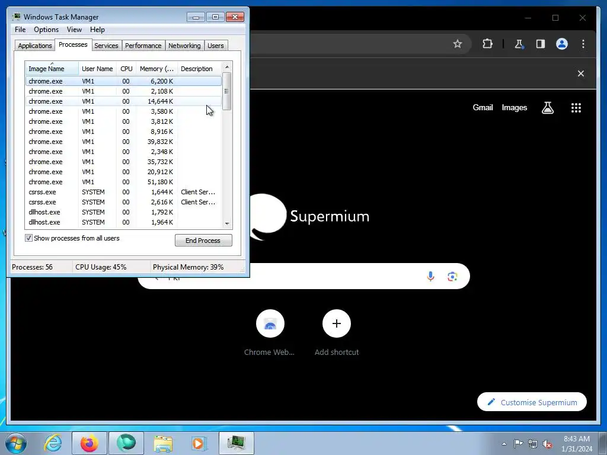Select csrss.exe row using 2,616 K

[x=123, y=202]
